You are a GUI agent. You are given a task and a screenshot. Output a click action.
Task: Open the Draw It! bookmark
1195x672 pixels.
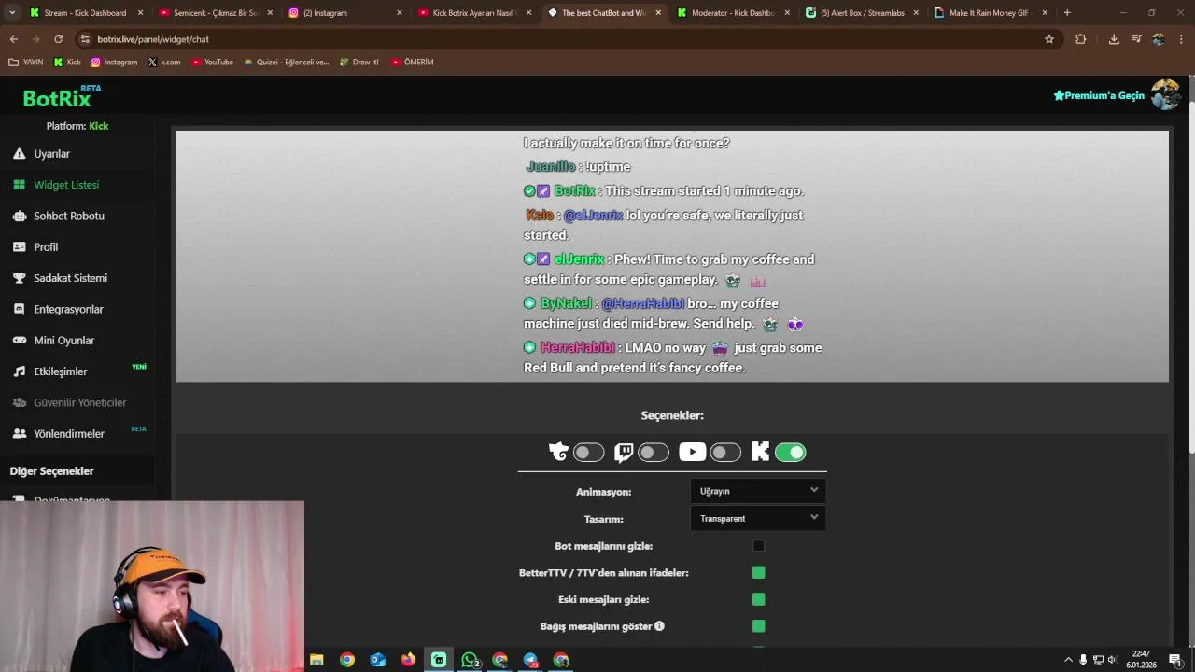coord(358,63)
